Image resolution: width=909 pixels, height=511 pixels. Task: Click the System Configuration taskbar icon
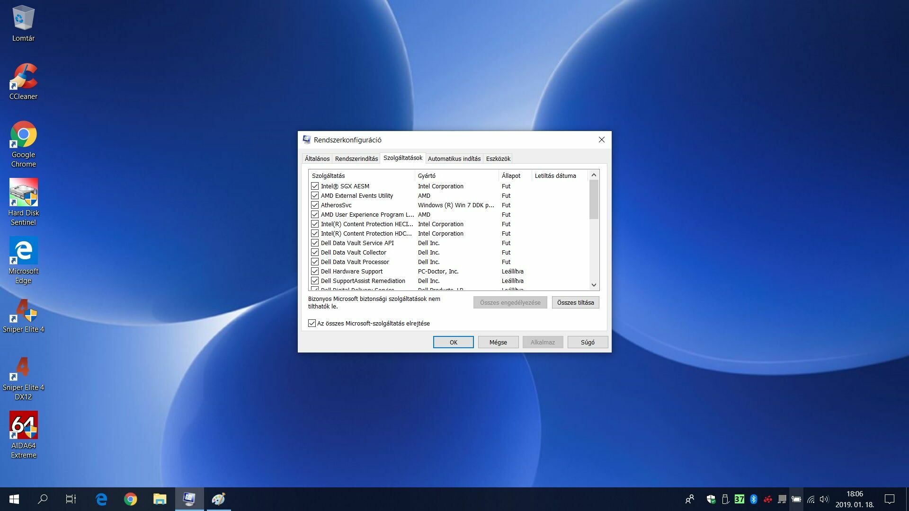(189, 499)
